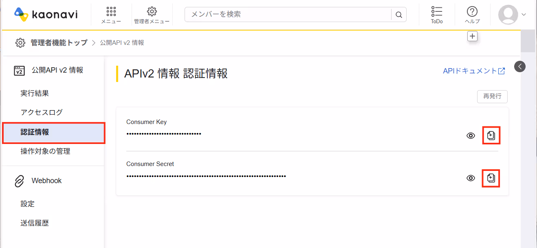The height and width of the screenshot is (248, 537).
Task: Focus the メンバーを検索 search field
Action: (288, 15)
